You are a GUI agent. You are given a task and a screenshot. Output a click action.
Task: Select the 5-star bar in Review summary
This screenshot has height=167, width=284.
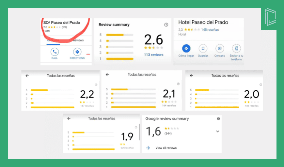[119, 35]
